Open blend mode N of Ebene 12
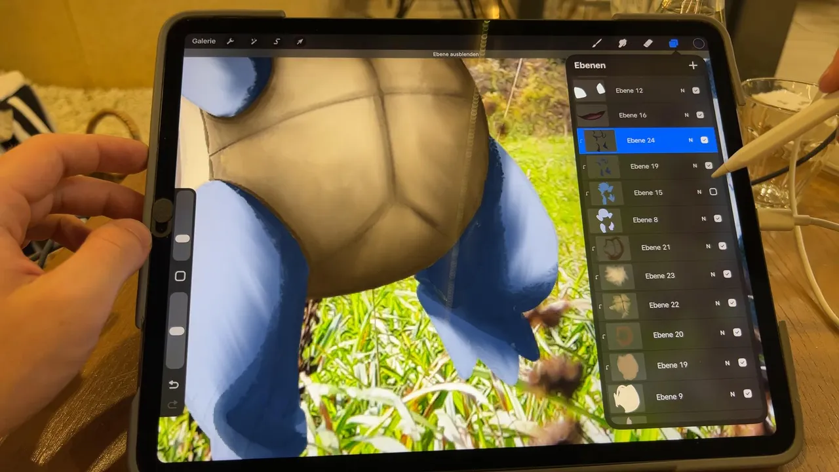Viewport: 839px width, 472px height. pos(682,90)
